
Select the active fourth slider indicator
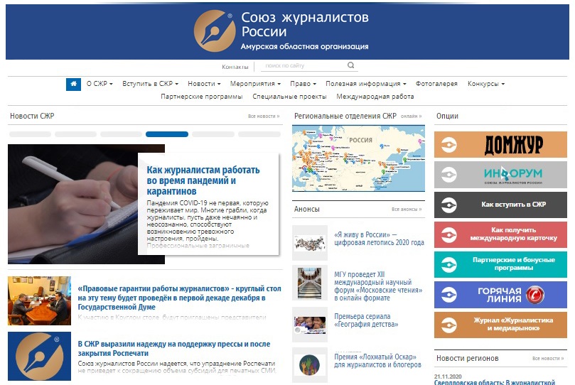(x=167, y=134)
